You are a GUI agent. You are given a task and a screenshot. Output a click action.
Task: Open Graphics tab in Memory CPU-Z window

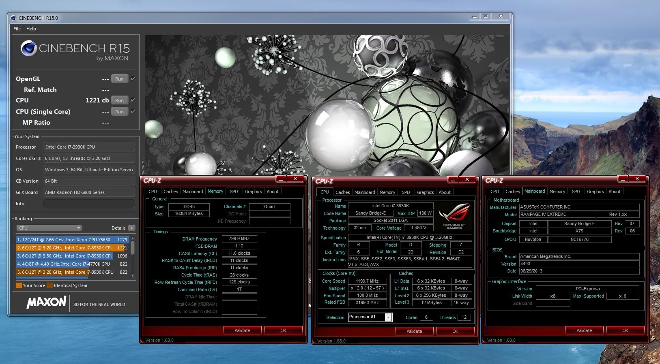(x=254, y=192)
